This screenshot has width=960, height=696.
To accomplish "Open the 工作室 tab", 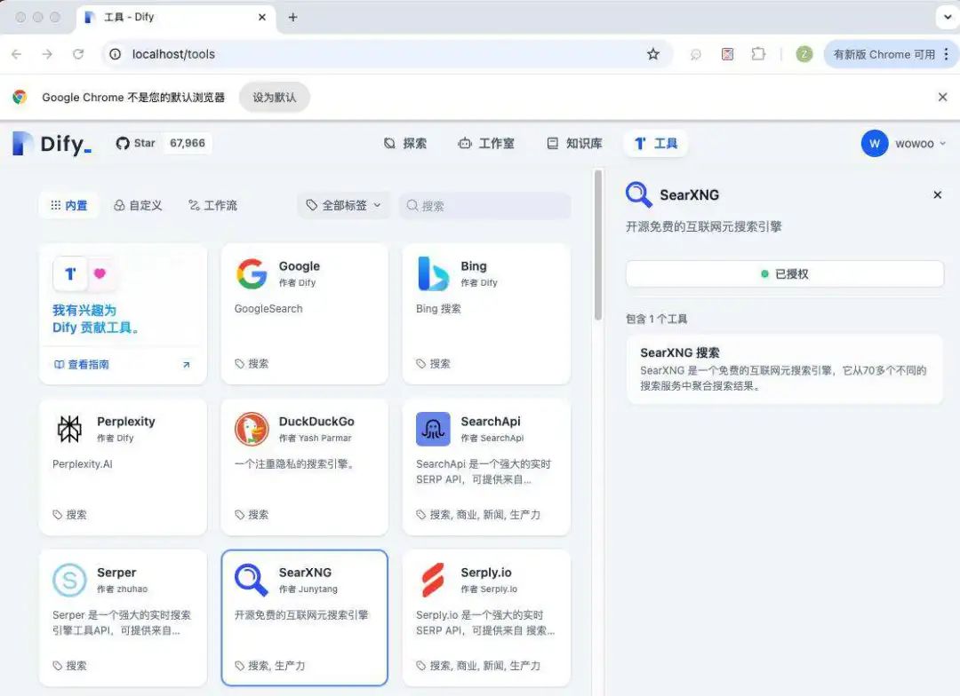I will (x=486, y=144).
